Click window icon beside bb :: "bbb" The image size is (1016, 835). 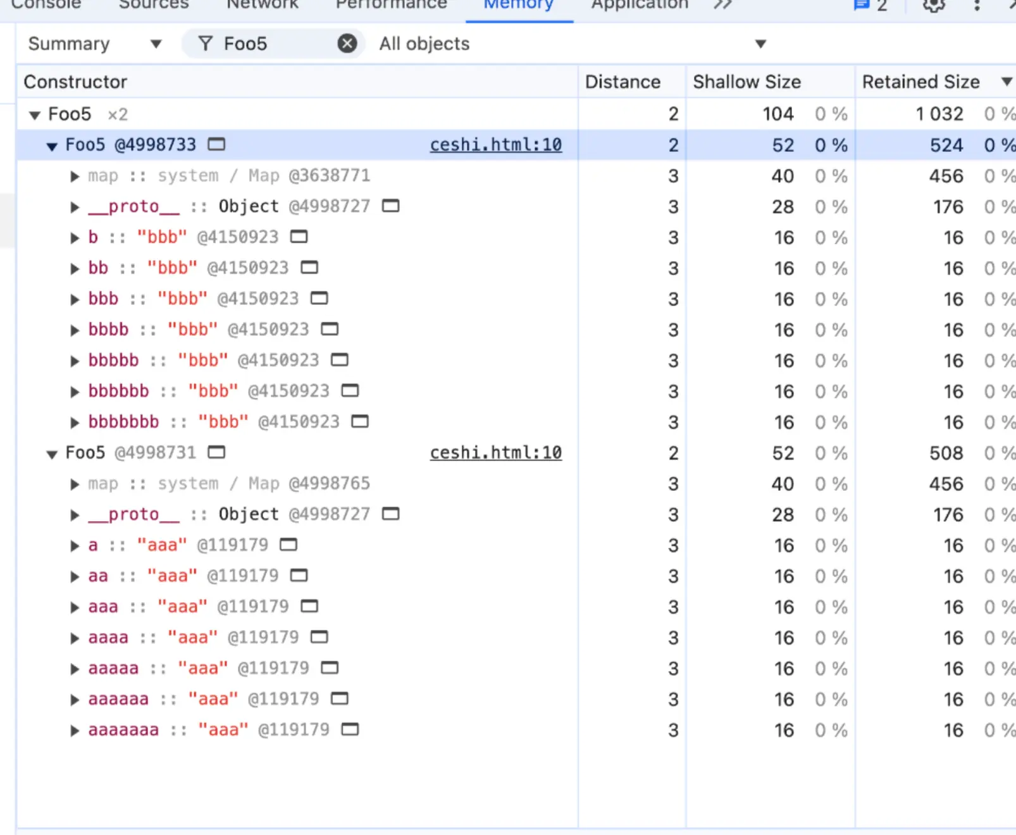tap(309, 268)
